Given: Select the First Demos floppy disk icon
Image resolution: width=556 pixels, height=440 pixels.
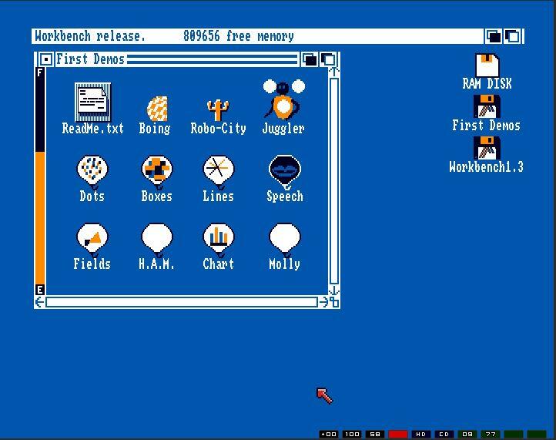Looking at the screenshot, I should [x=487, y=106].
